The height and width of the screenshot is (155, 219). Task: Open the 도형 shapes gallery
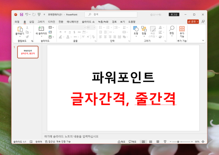coord(136,29)
